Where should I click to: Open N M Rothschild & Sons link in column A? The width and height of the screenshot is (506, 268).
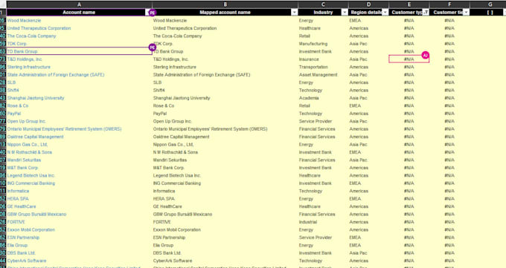[x=29, y=152]
